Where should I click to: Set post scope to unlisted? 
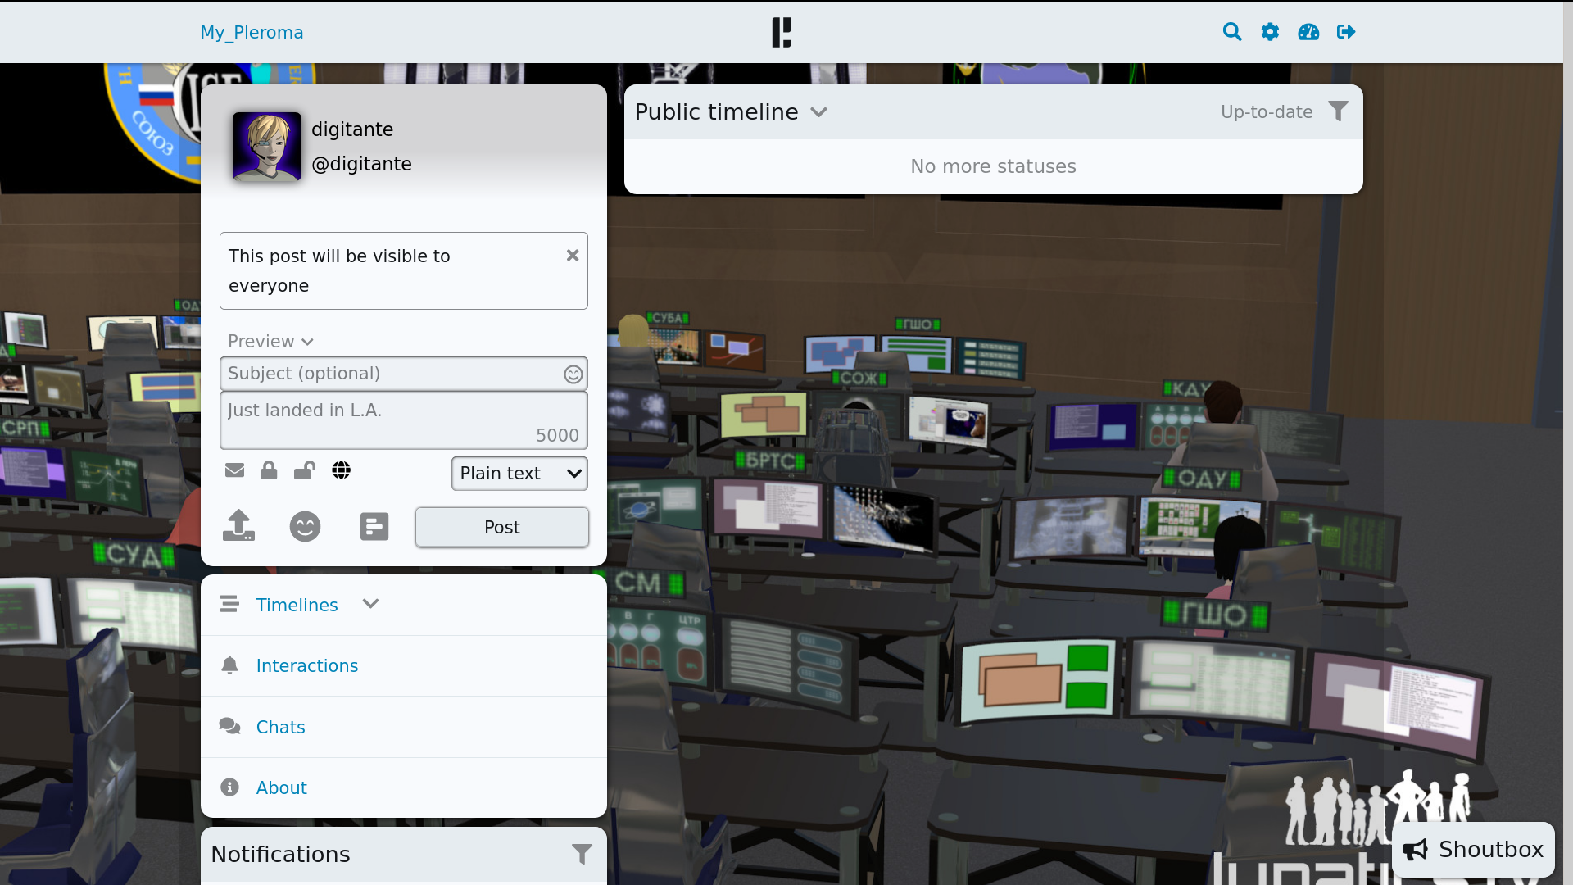[x=304, y=470]
